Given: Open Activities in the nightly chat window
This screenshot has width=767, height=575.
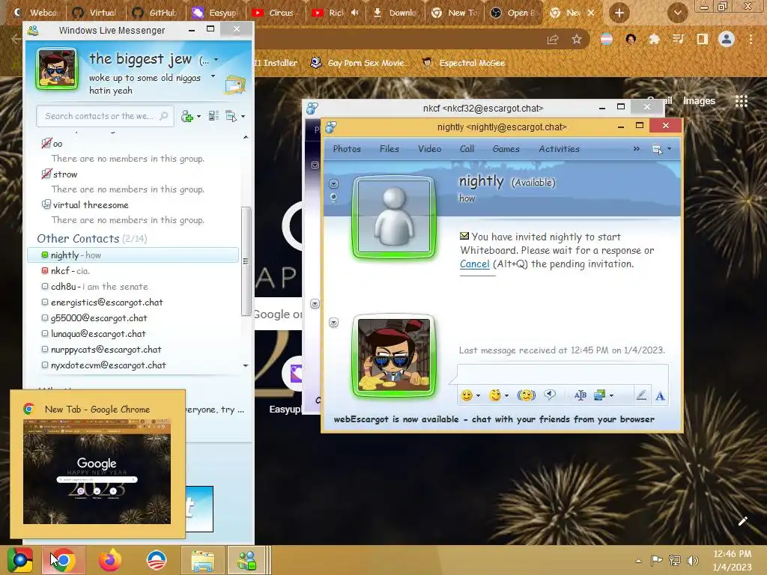Looking at the screenshot, I should [x=559, y=149].
